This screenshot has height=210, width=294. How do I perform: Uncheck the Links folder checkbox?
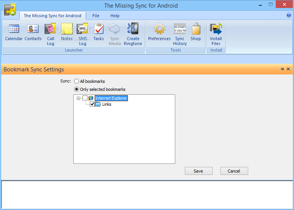pyautogui.click(x=92, y=104)
